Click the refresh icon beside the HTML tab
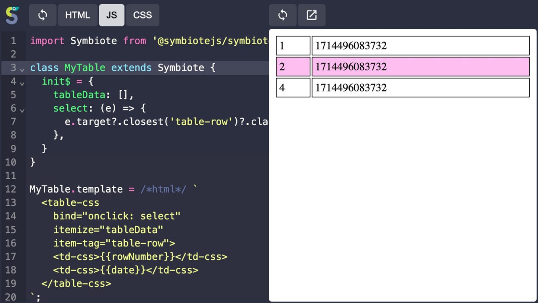The height and width of the screenshot is (303, 538). pos(42,15)
